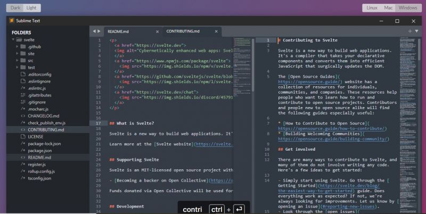Click the src folder icon
Screen dimensions: 426x214
pos(23,60)
